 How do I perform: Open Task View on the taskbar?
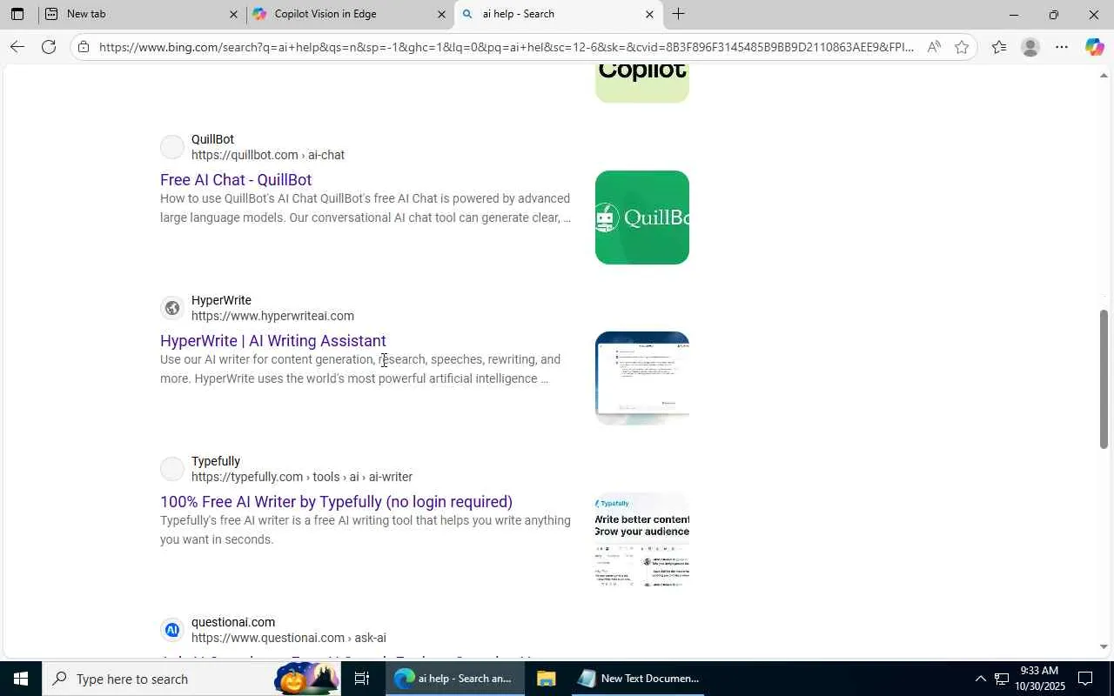[362, 679]
